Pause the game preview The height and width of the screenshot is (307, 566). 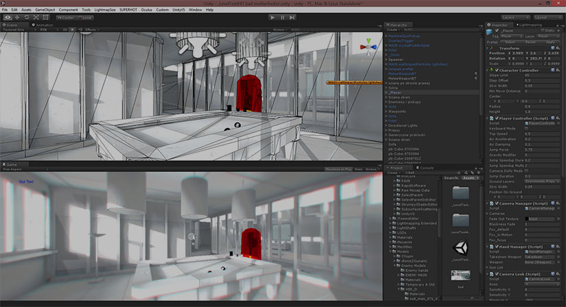[x=282, y=17]
